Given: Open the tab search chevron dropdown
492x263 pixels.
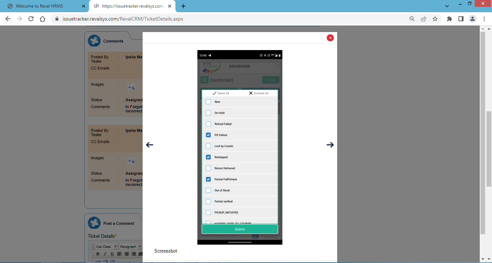Looking at the screenshot, I should point(447,6).
